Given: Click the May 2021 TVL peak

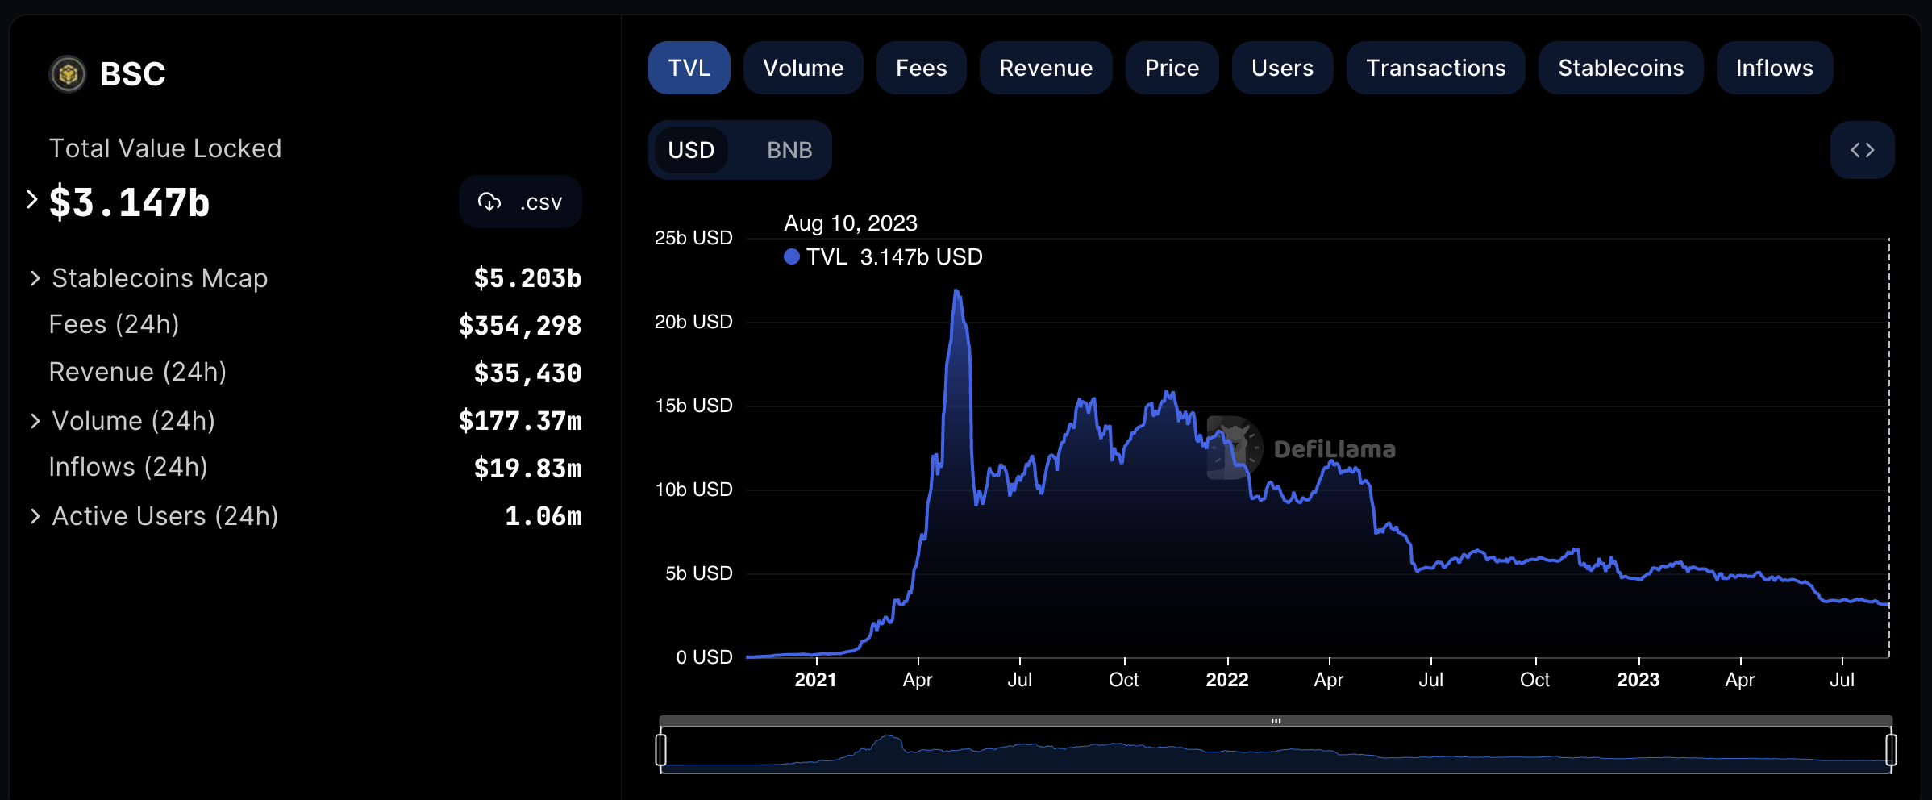Looking at the screenshot, I should (957, 291).
